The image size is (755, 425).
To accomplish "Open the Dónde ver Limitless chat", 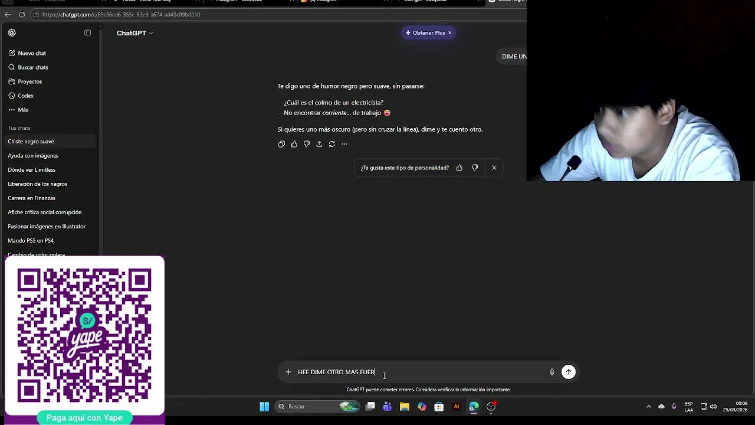I will (50, 170).
